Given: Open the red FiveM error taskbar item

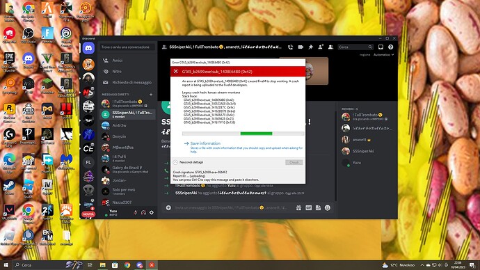Looking at the screenshot, I should click(x=152, y=265).
